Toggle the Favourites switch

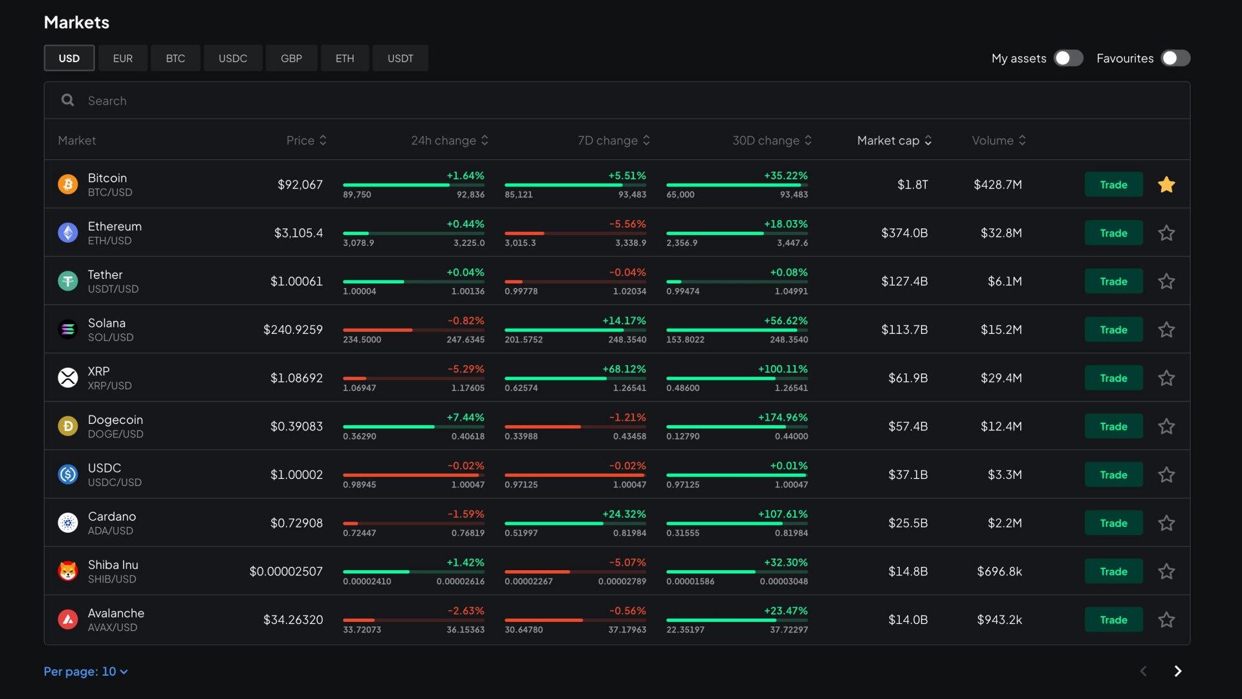click(1175, 58)
